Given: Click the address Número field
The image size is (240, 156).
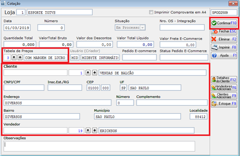Looking at the screenshot, I should pyautogui.click(x=125, y=103).
